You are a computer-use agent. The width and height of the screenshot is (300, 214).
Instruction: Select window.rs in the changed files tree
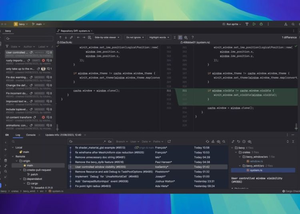pos(257,161)
